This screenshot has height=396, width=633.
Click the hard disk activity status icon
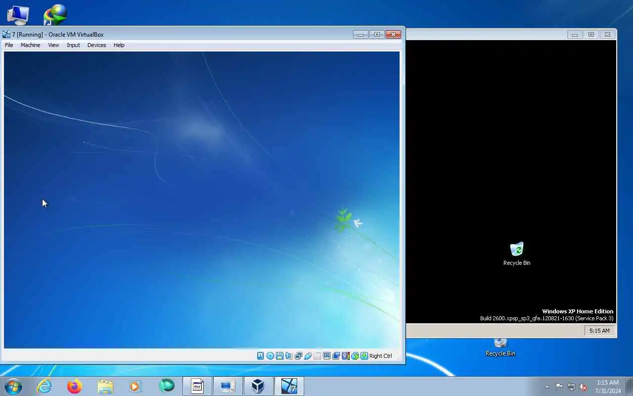point(261,356)
